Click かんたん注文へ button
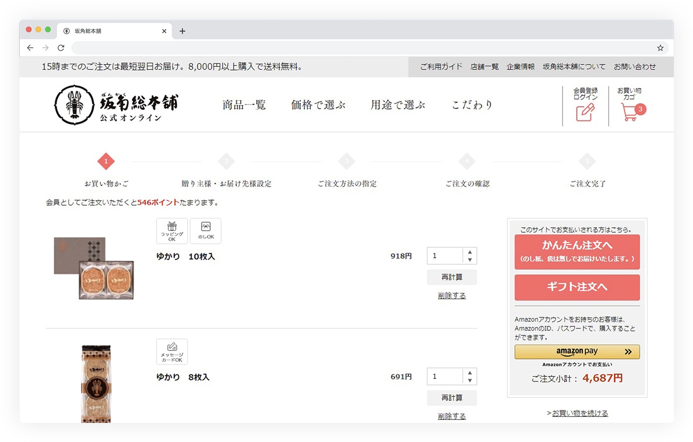The width and height of the screenshot is (693, 442). [577, 252]
